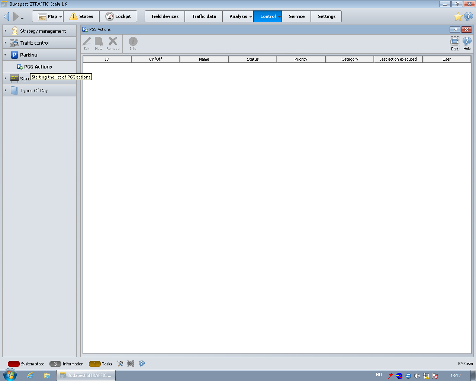Sort by the Priority column header
The image size is (476, 381).
[301, 59]
